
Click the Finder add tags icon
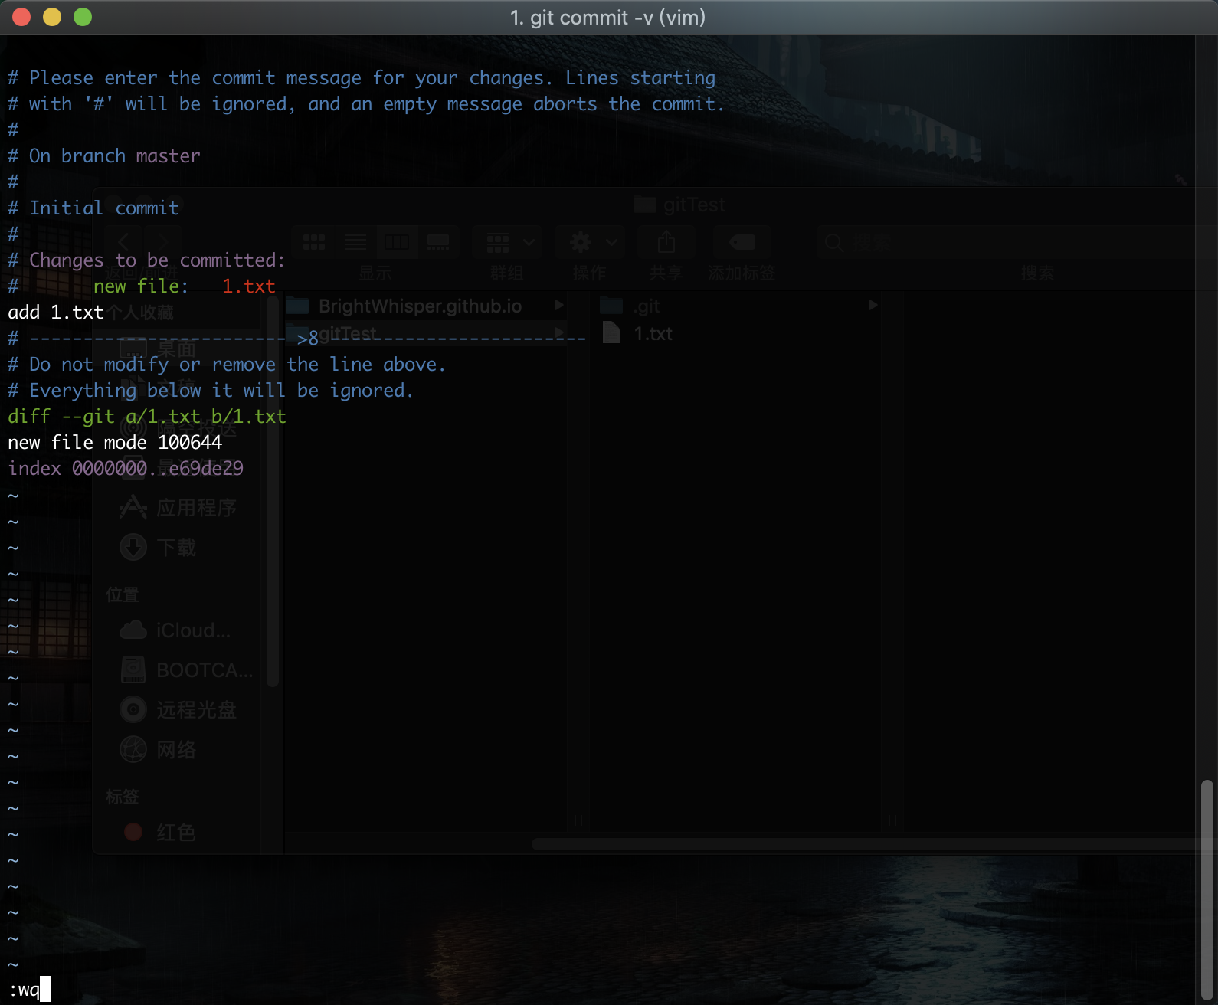(742, 243)
